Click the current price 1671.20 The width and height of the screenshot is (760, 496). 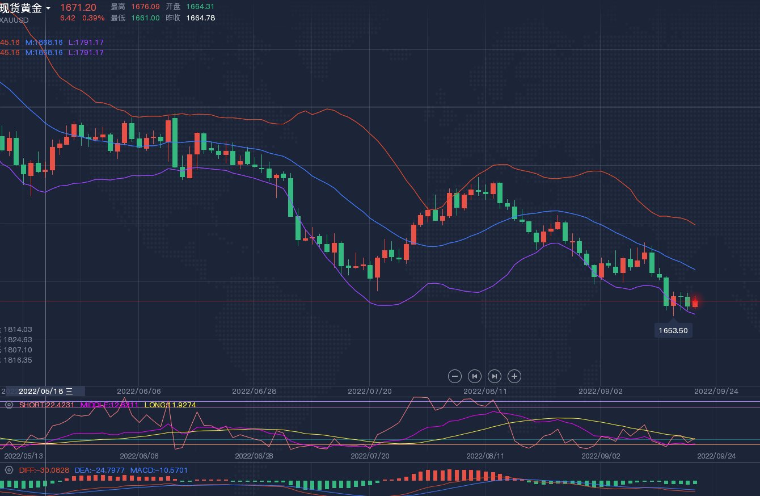[78, 7]
